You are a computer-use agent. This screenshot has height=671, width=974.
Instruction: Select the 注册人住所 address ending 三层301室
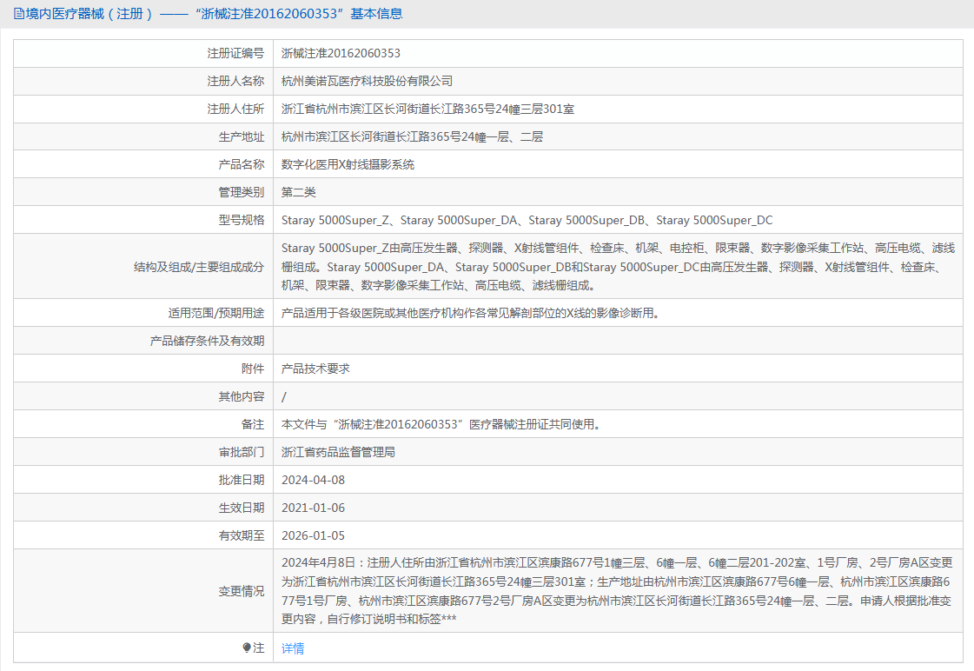pyautogui.click(x=428, y=110)
